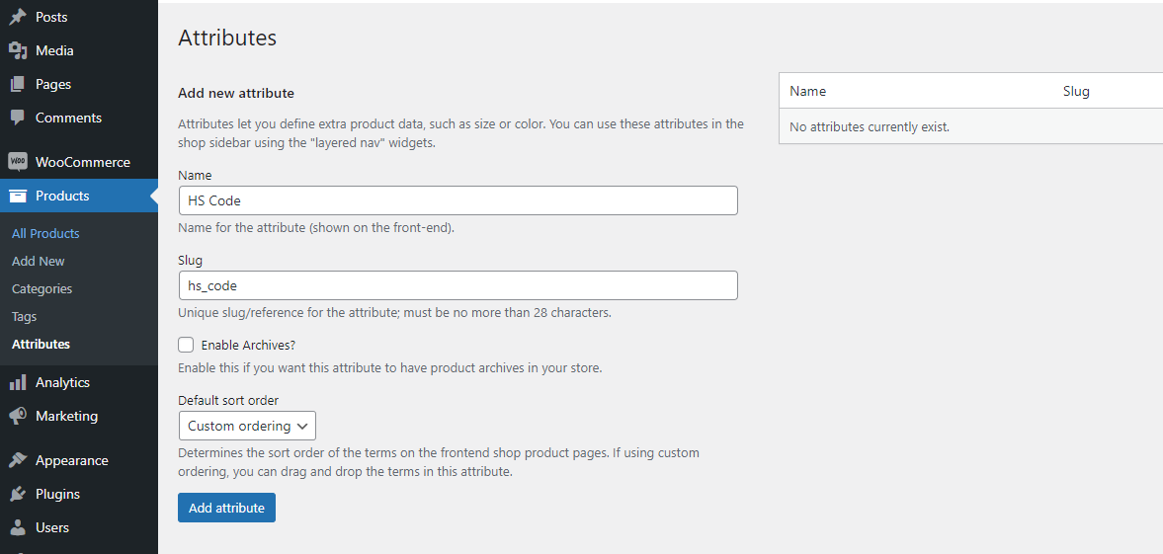Open Marketing megaphone icon
This screenshot has height=554, width=1163.
pos(18,416)
